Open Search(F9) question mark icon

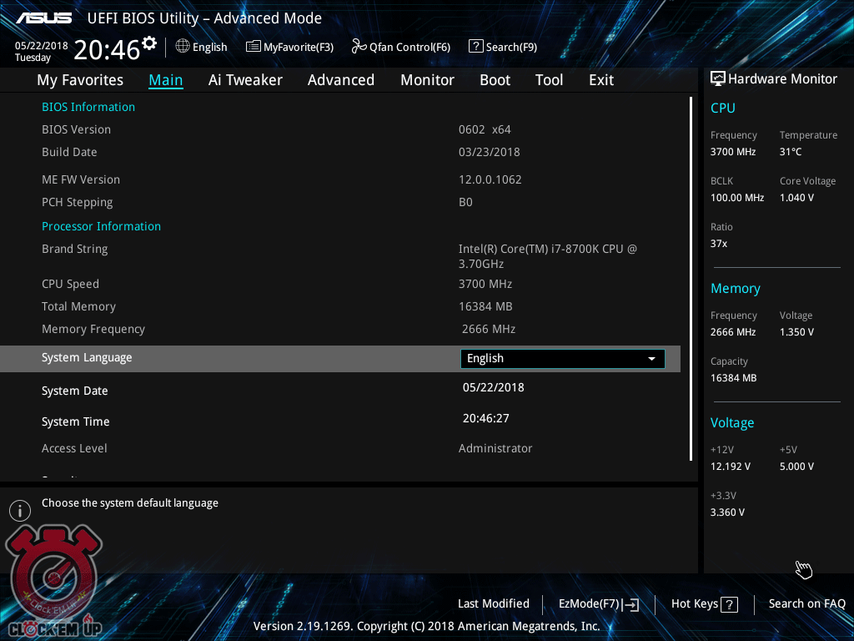(476, 47)
